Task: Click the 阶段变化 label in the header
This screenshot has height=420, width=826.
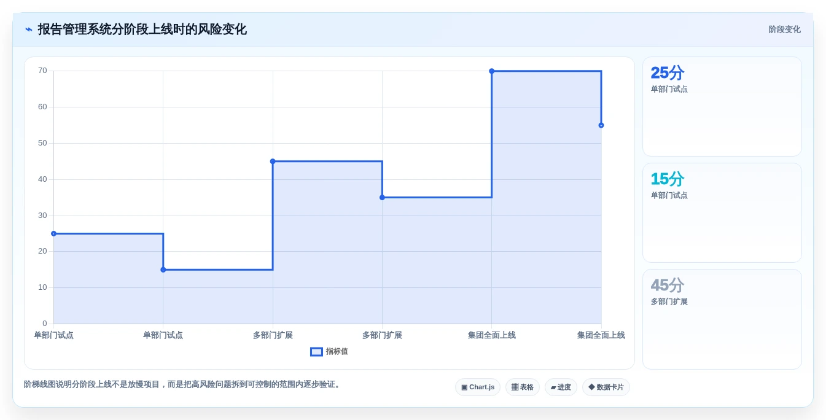Action: coord(784,29)
